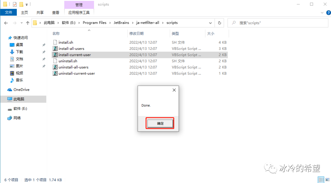331x183 pixels.
Task: Click the pin icon beside 文档
Action: pyautogui.click(x=44, y=59)
